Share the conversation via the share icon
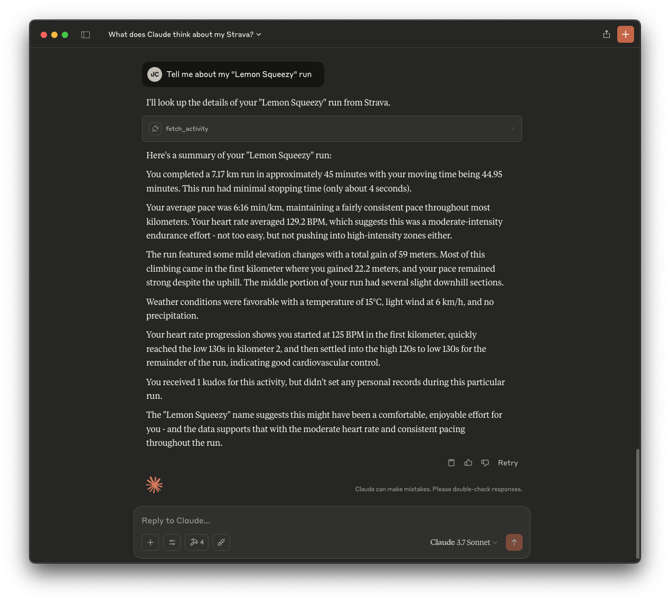Screen dimensions: 670x602 click(x=606, y=34)
